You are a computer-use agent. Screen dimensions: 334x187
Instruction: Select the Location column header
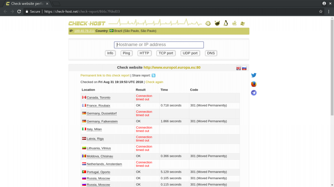pyautogui.click(x=88, y=90)
